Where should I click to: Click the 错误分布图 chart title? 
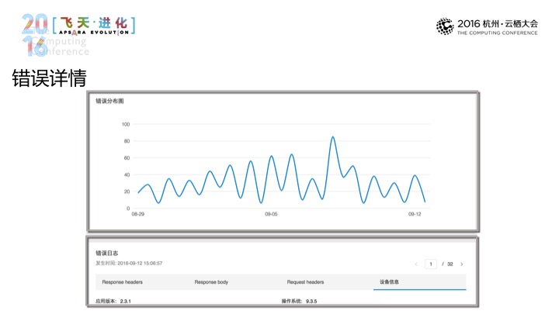click(x=109, y=102)
